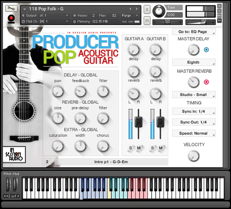Open the wrench instrument edit mode
Viewport: 231px width, 209px height.
11,8
